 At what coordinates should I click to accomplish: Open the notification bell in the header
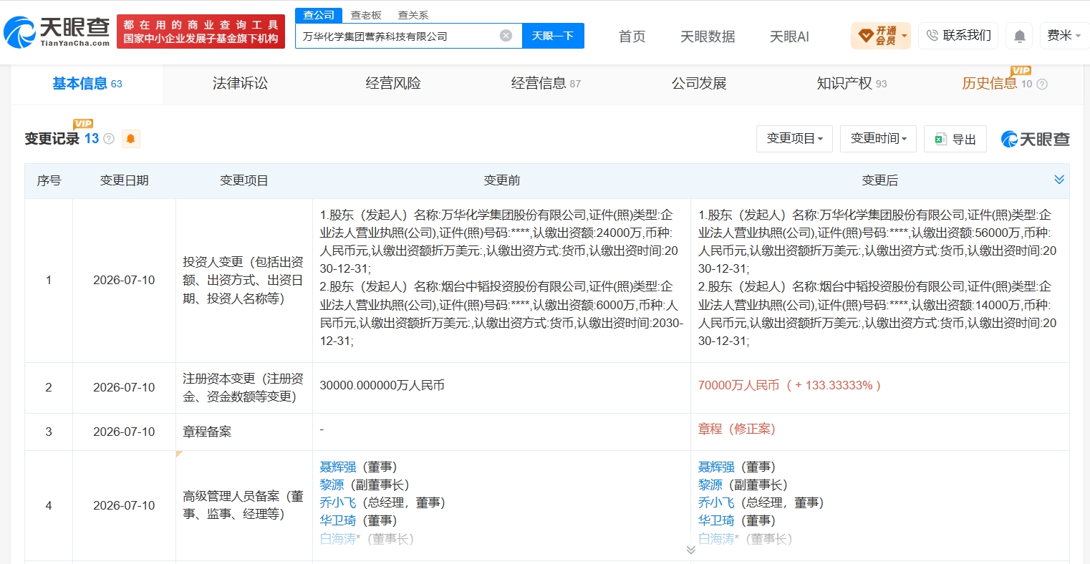[1020, 36]
